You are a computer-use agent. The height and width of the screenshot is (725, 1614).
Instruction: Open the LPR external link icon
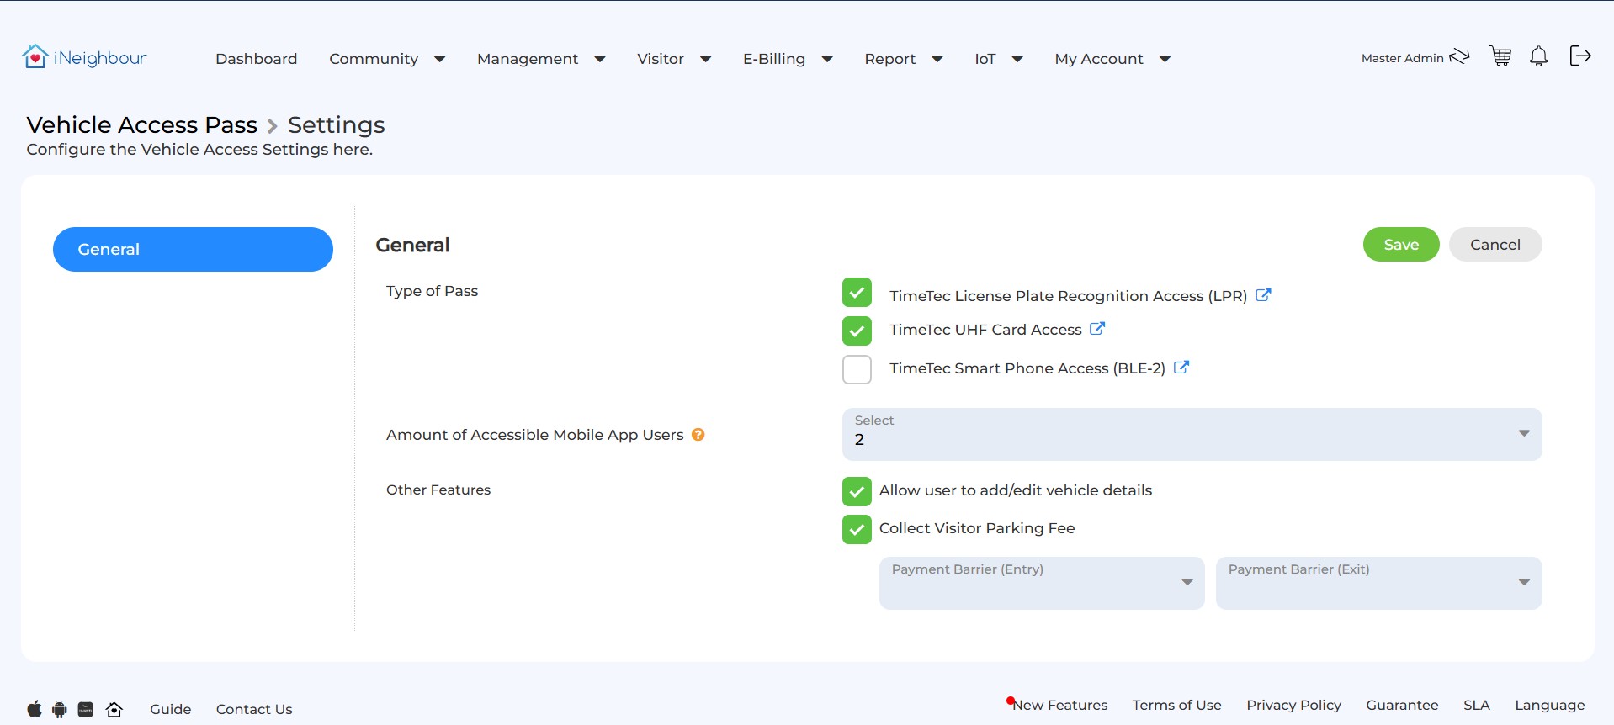[x=1263, y=294]
